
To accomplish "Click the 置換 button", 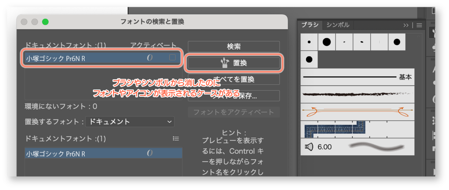I will 233,63.
